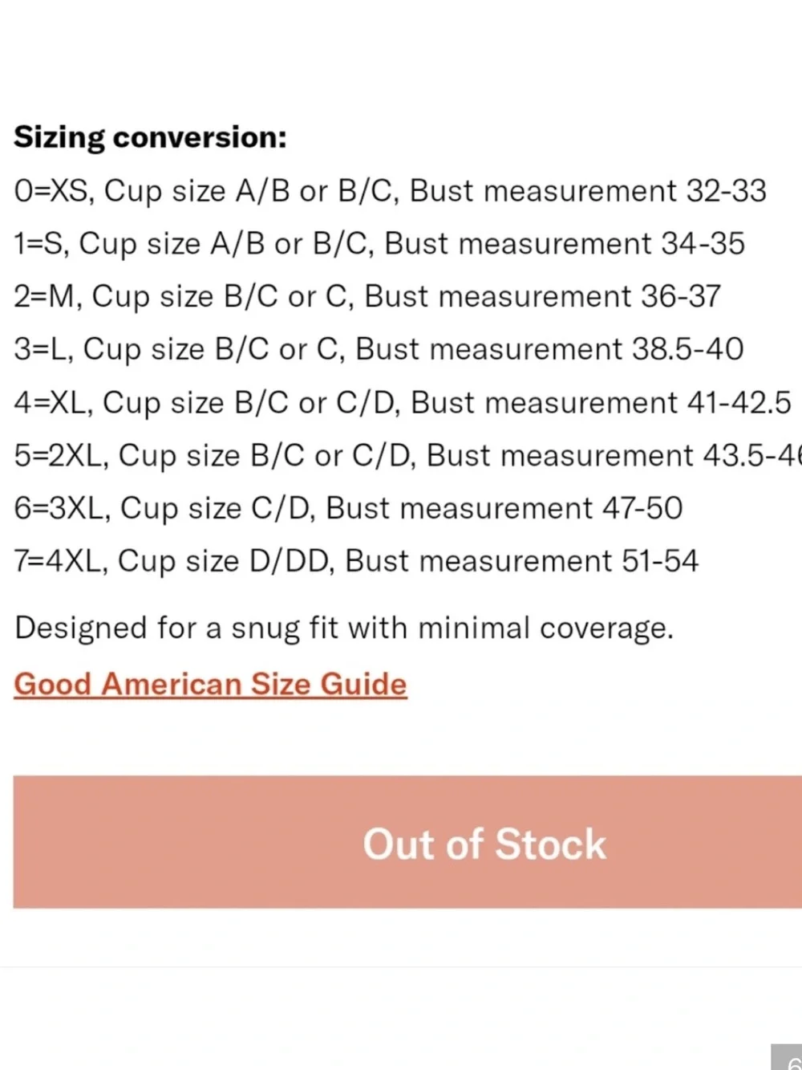Screen dimensions: 802x1070
Task: Open the Good American Size Guide link
Action: point(210,685)
